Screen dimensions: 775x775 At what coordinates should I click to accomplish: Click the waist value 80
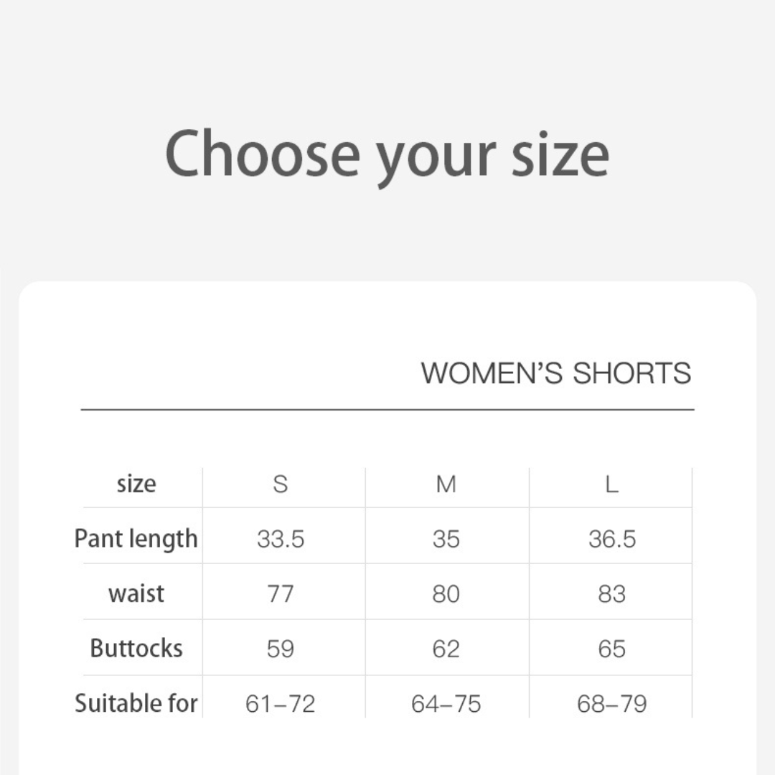point(446,595)
